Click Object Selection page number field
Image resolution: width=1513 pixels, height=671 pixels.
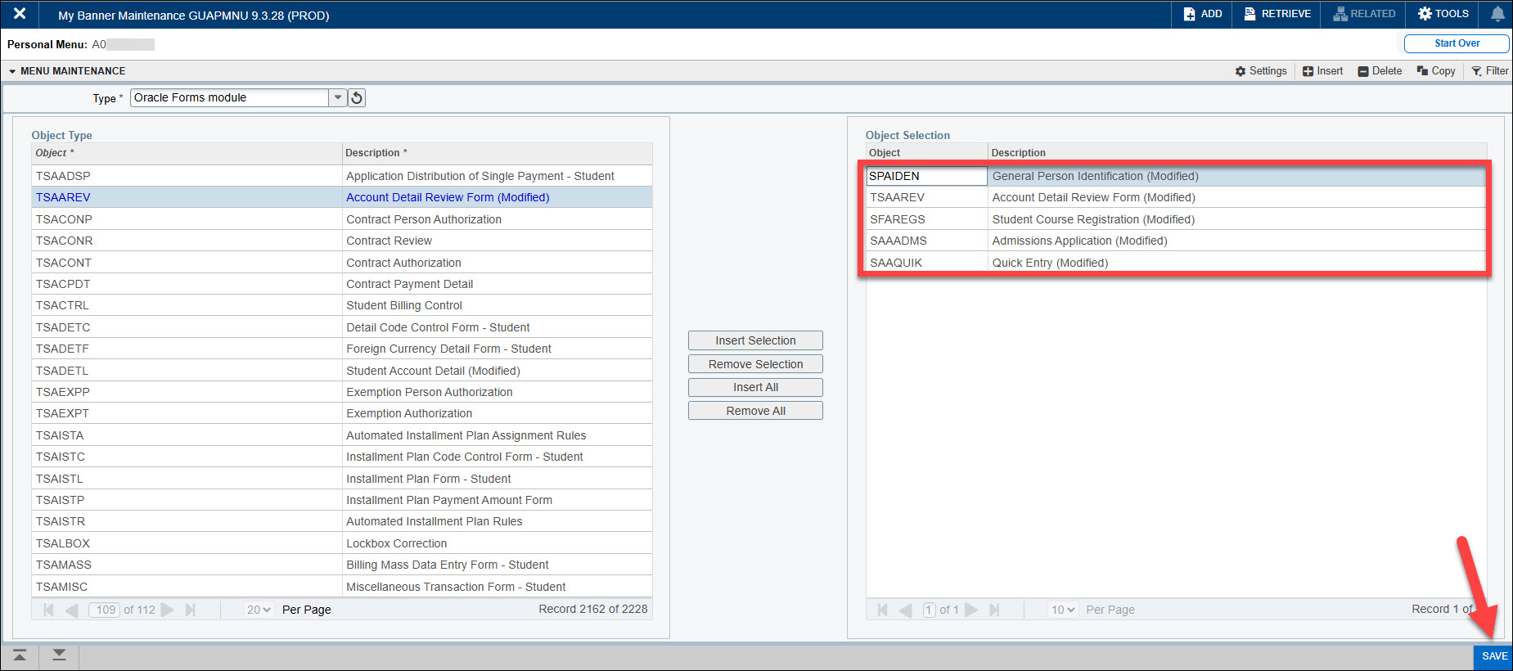click(929, 610)
